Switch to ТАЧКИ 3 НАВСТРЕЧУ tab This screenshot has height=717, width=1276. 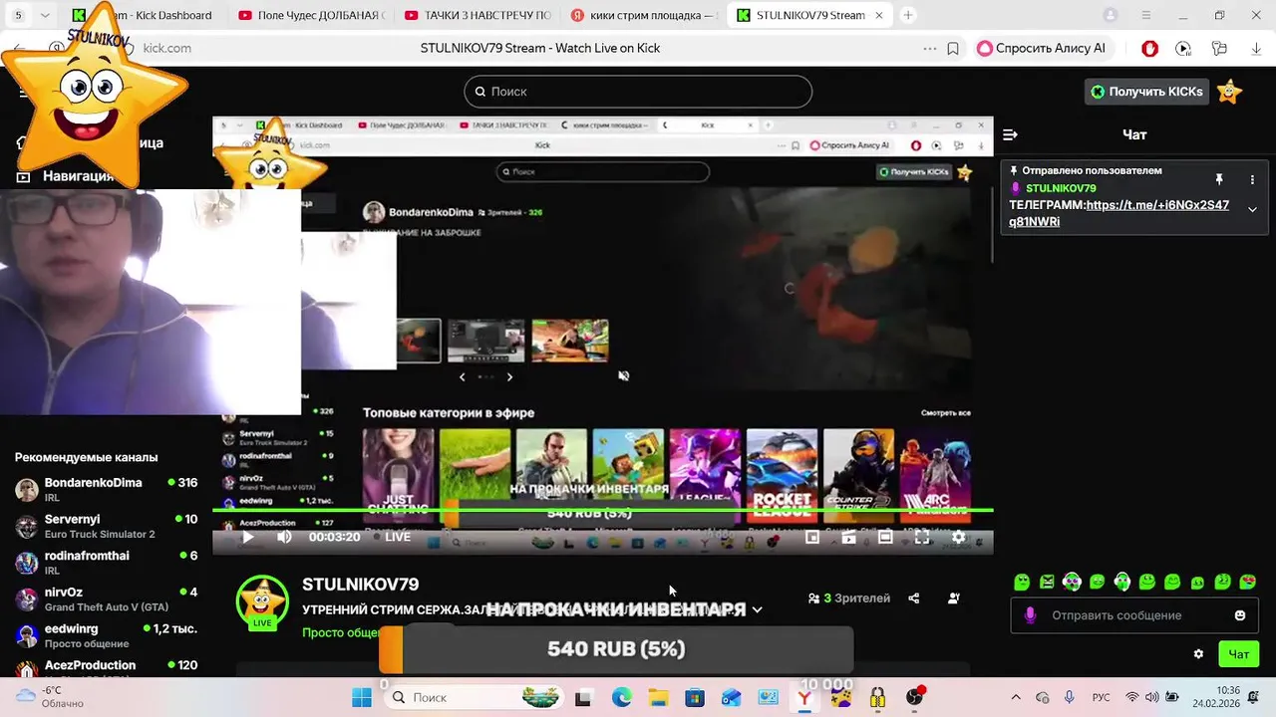point(477,15)
